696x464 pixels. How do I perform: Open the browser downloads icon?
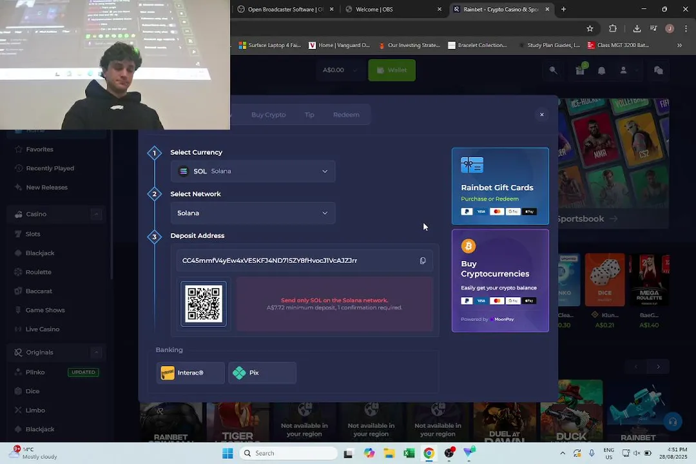[x=637, y=28]
